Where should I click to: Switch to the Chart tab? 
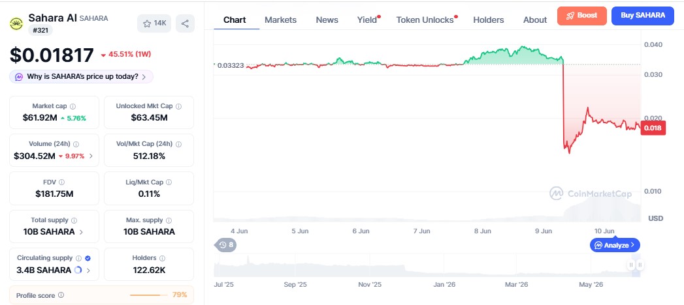(235, 20)
